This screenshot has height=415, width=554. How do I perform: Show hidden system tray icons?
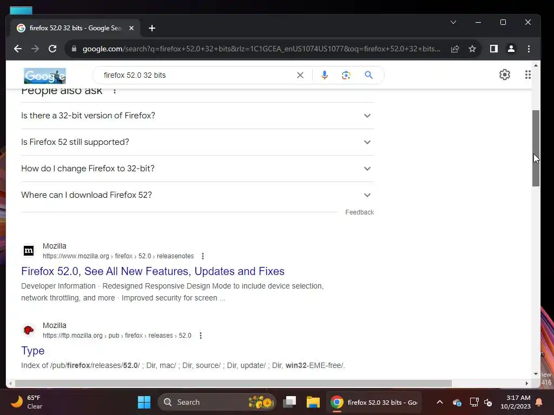[x=439, y=402]
